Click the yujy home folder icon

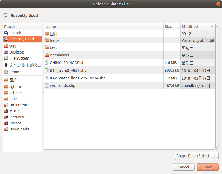click(x=6, y=46)
